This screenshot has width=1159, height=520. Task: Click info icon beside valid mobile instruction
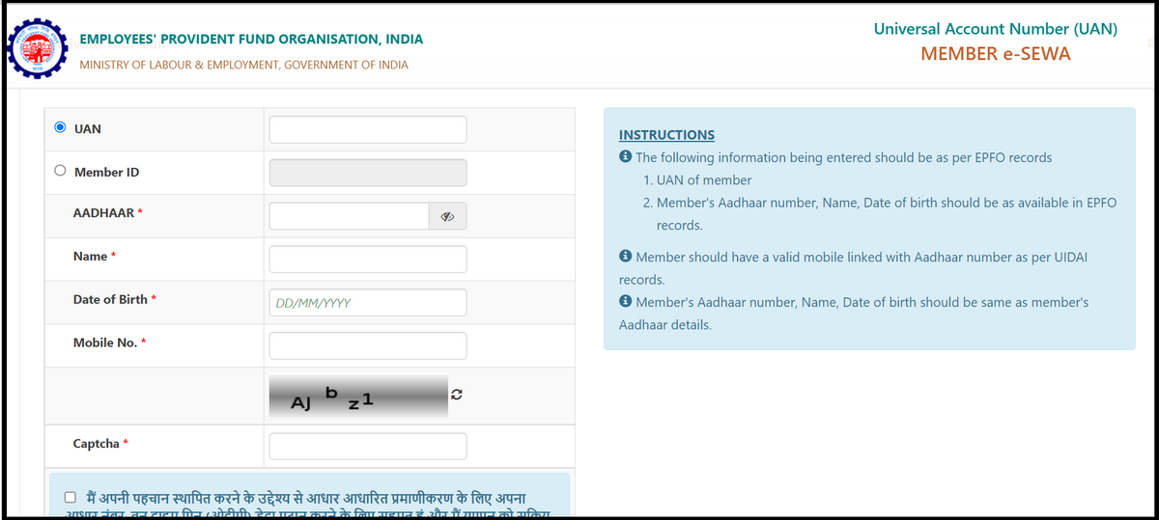pyautogui.click(x=625, y=258)
